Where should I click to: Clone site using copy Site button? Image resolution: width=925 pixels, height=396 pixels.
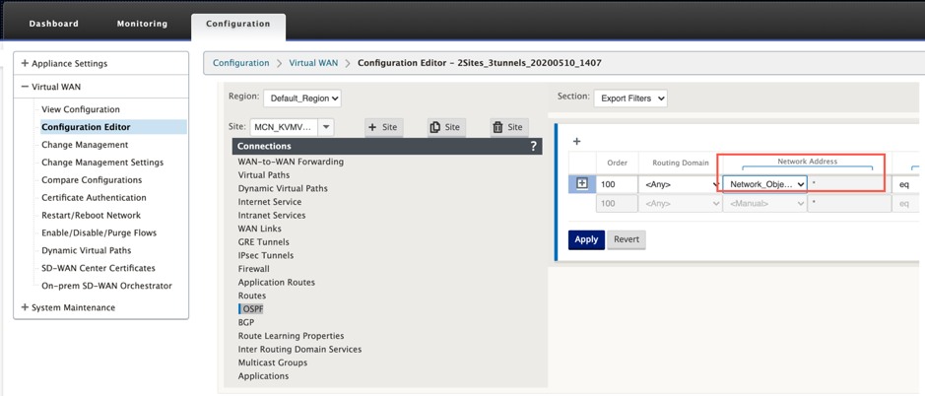click(446, 127)
